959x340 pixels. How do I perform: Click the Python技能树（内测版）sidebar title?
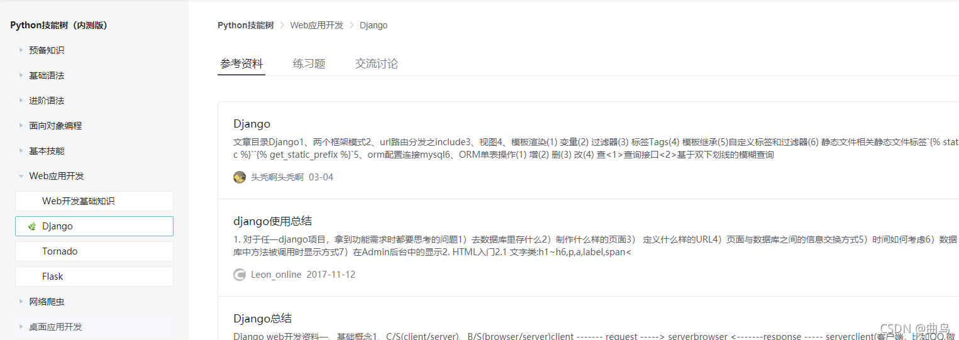(x=58, y=25)
